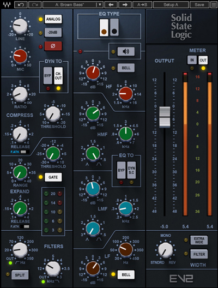This screenshot has width=218, height=288.
Task: Click the expander RELEASE knob
Action: pos(20,208)
